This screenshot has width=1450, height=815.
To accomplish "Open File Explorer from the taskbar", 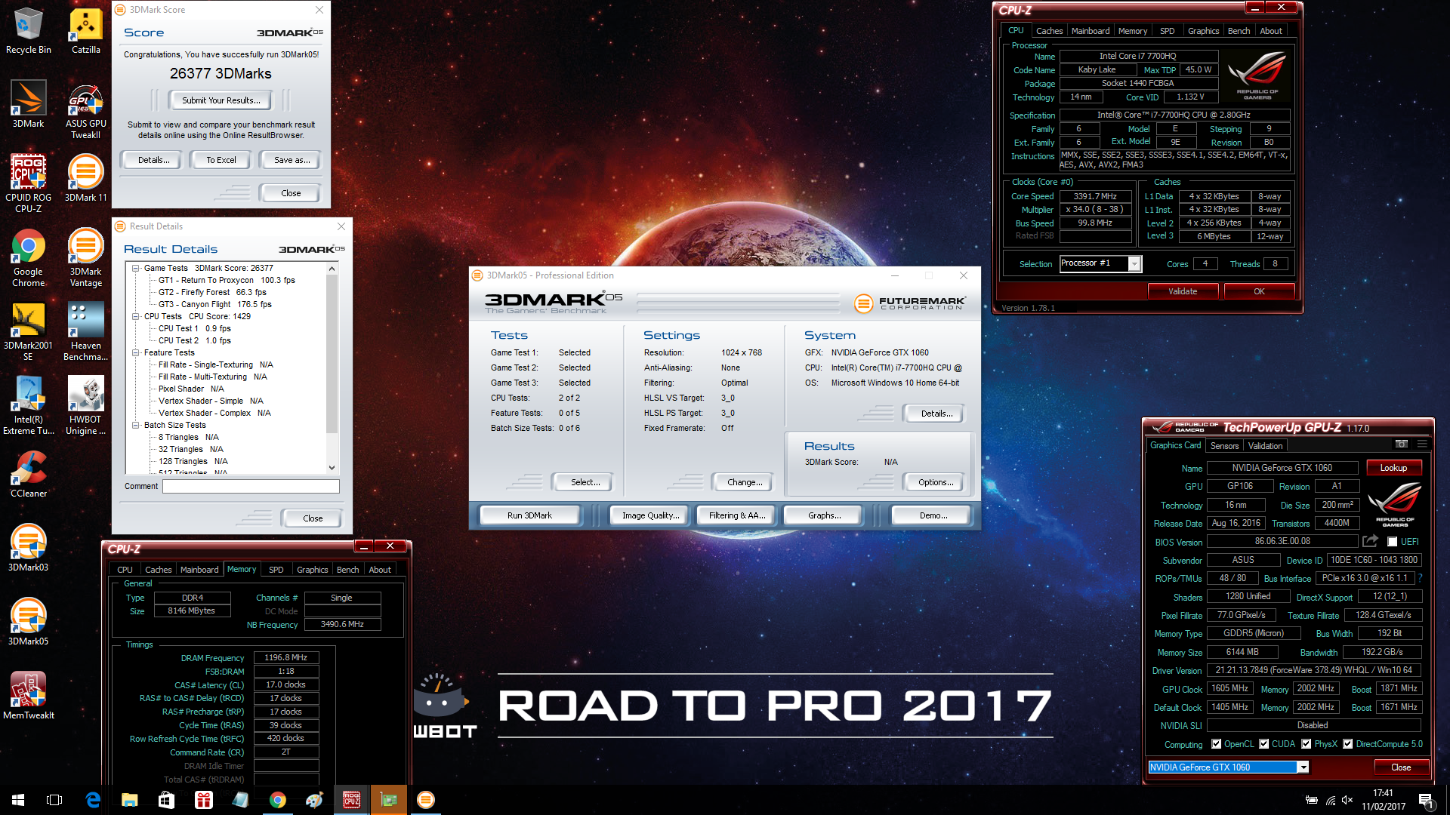I will pyautogui.click(x=130, y=800).
